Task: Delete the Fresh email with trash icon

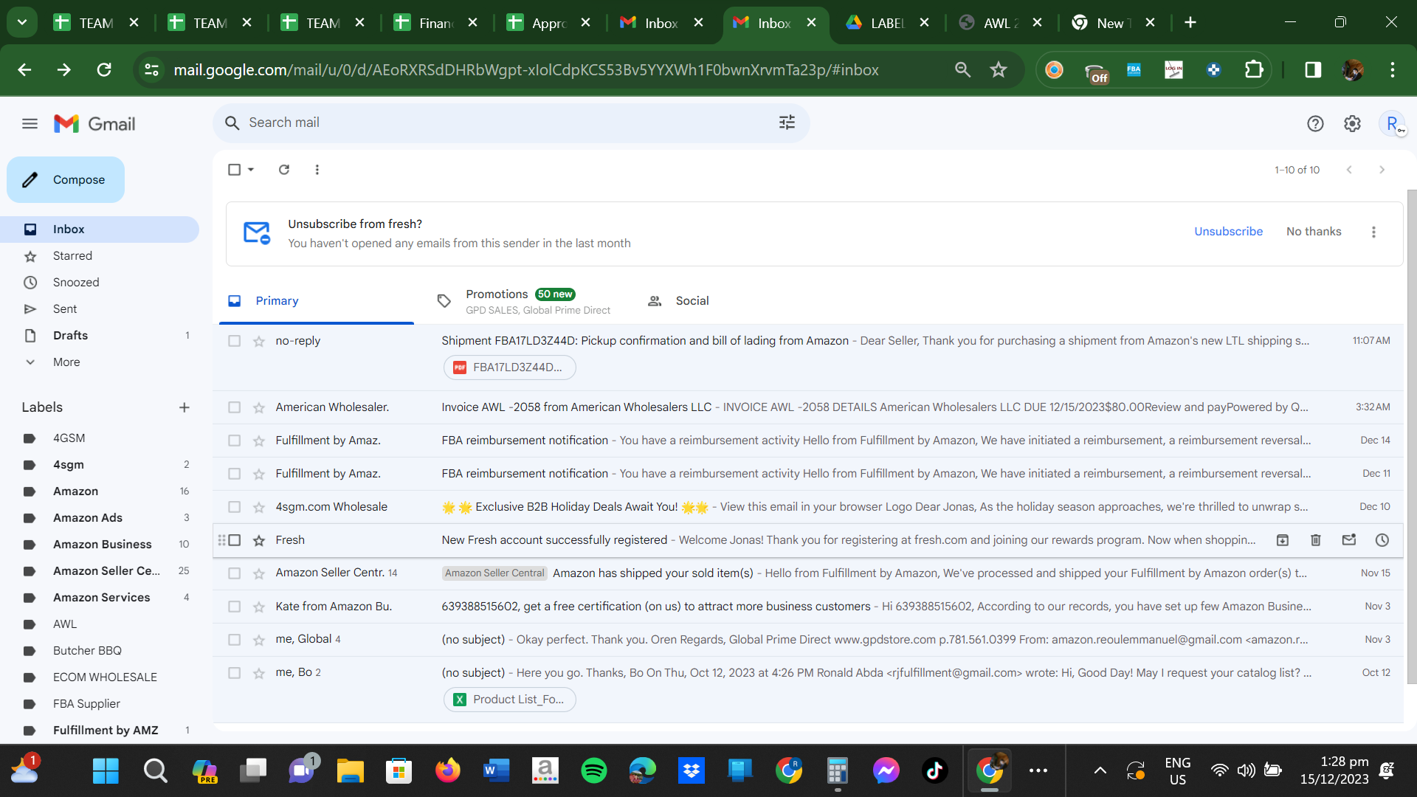Action: tap(1315, 540)
